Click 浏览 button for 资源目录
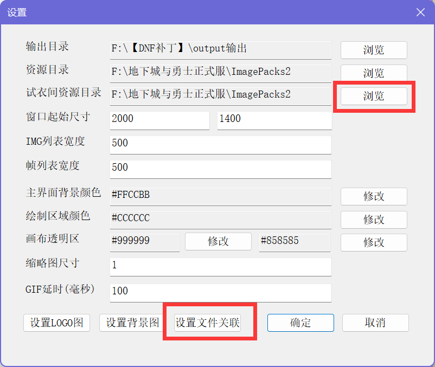Viewport: 435px width, 367px height. click(x=374, y=73)
